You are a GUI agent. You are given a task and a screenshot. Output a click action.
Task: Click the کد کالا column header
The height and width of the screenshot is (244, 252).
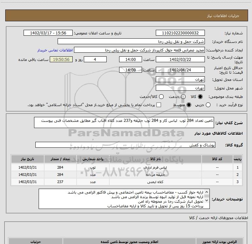(x=217, y=159)
